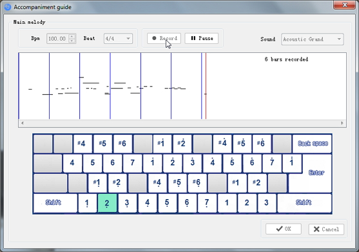Click the right Shift key
This screenshot has height=252, width=359.
point(304,203)
